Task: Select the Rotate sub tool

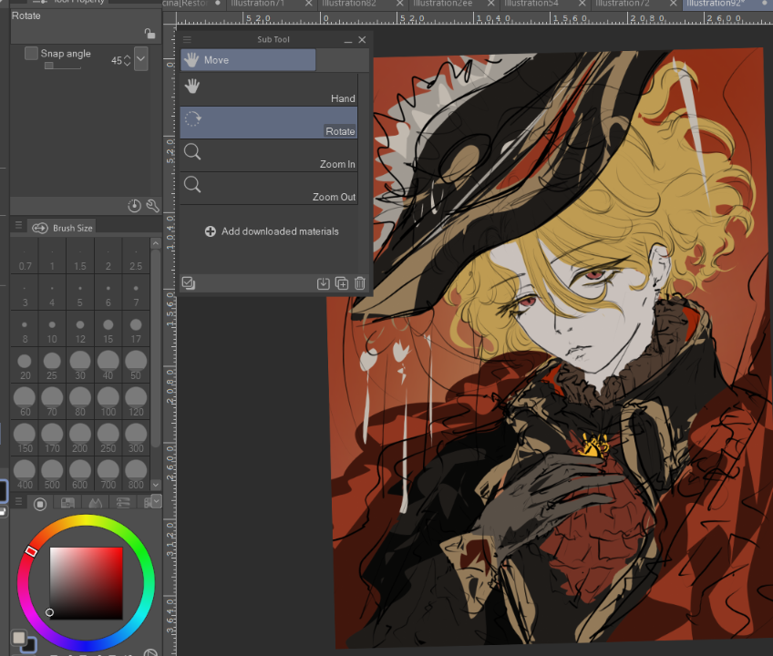Action: 269,122
